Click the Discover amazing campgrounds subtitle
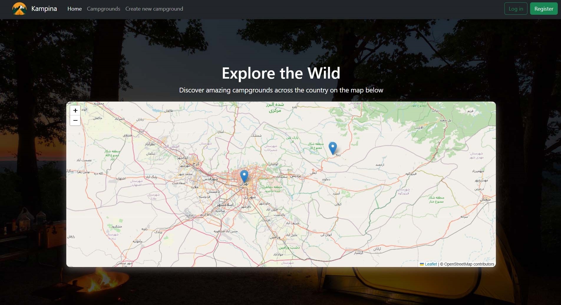 click(x=281, y=90)
